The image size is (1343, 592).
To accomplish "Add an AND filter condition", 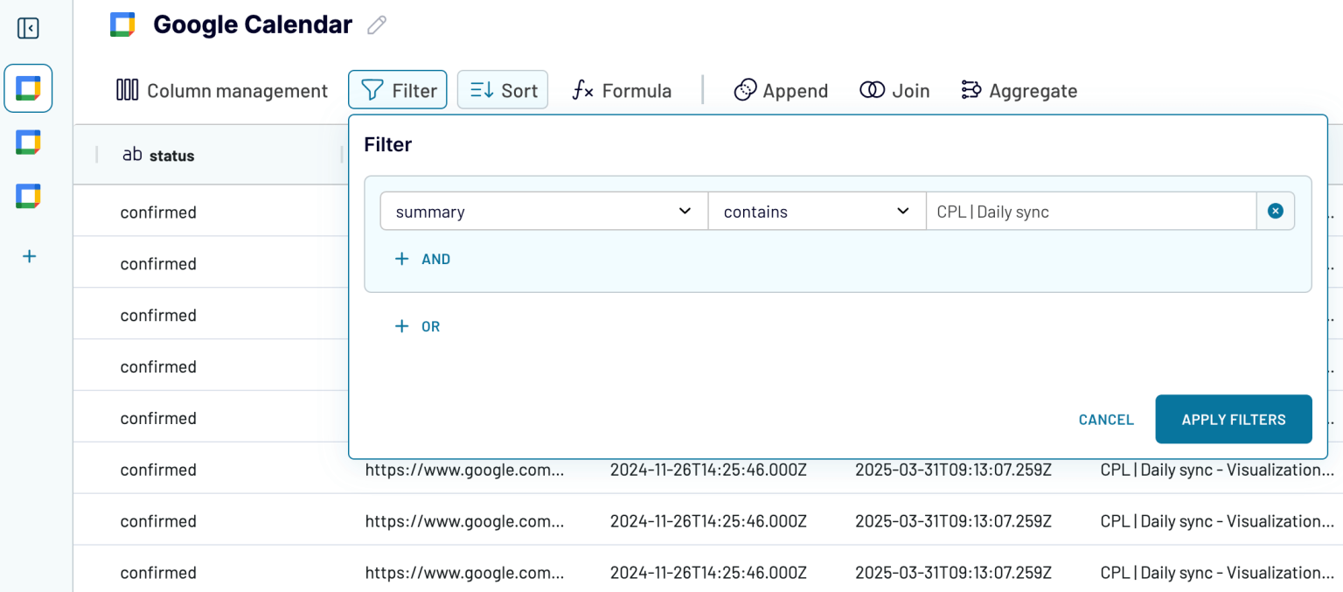I will click(x=422, y=259).
